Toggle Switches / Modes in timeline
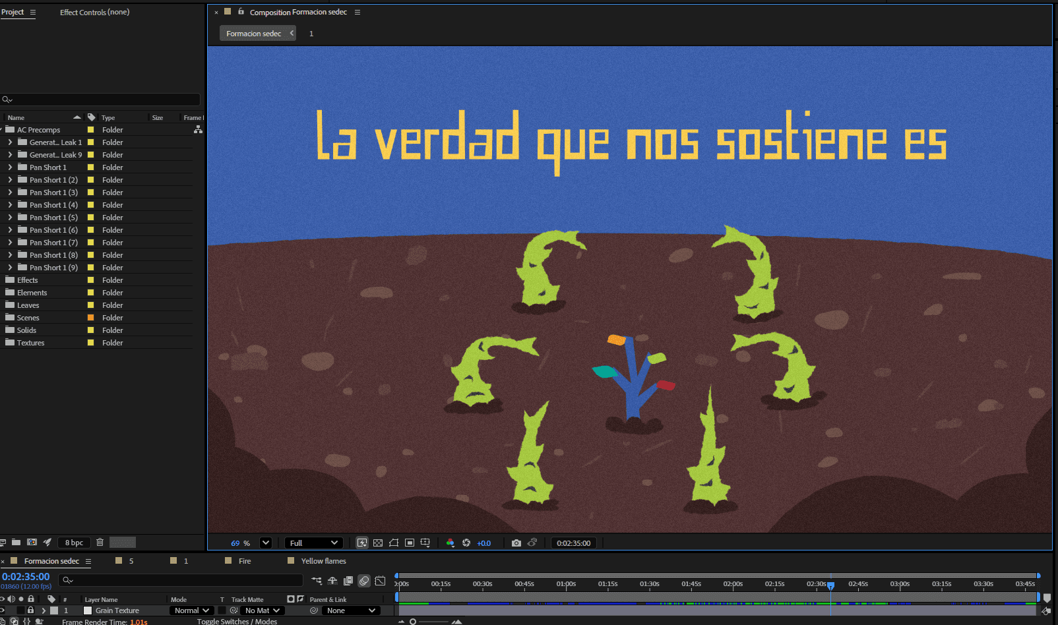Image resolution: width=1058 pixels, height=625 pixels. point(237,621)
